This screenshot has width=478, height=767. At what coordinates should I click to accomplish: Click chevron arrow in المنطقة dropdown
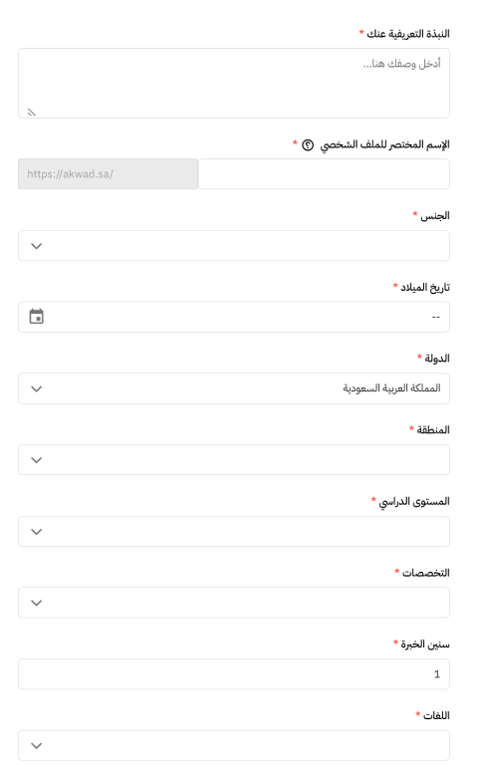tap(36, 460)
